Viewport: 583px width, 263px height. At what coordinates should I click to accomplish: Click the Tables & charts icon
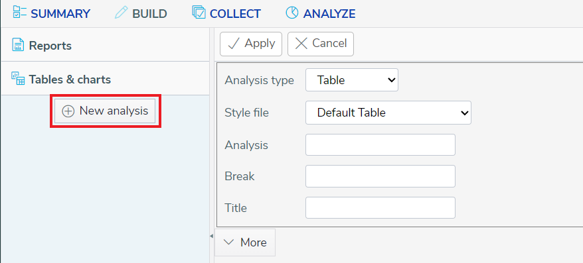click(18, 78)
